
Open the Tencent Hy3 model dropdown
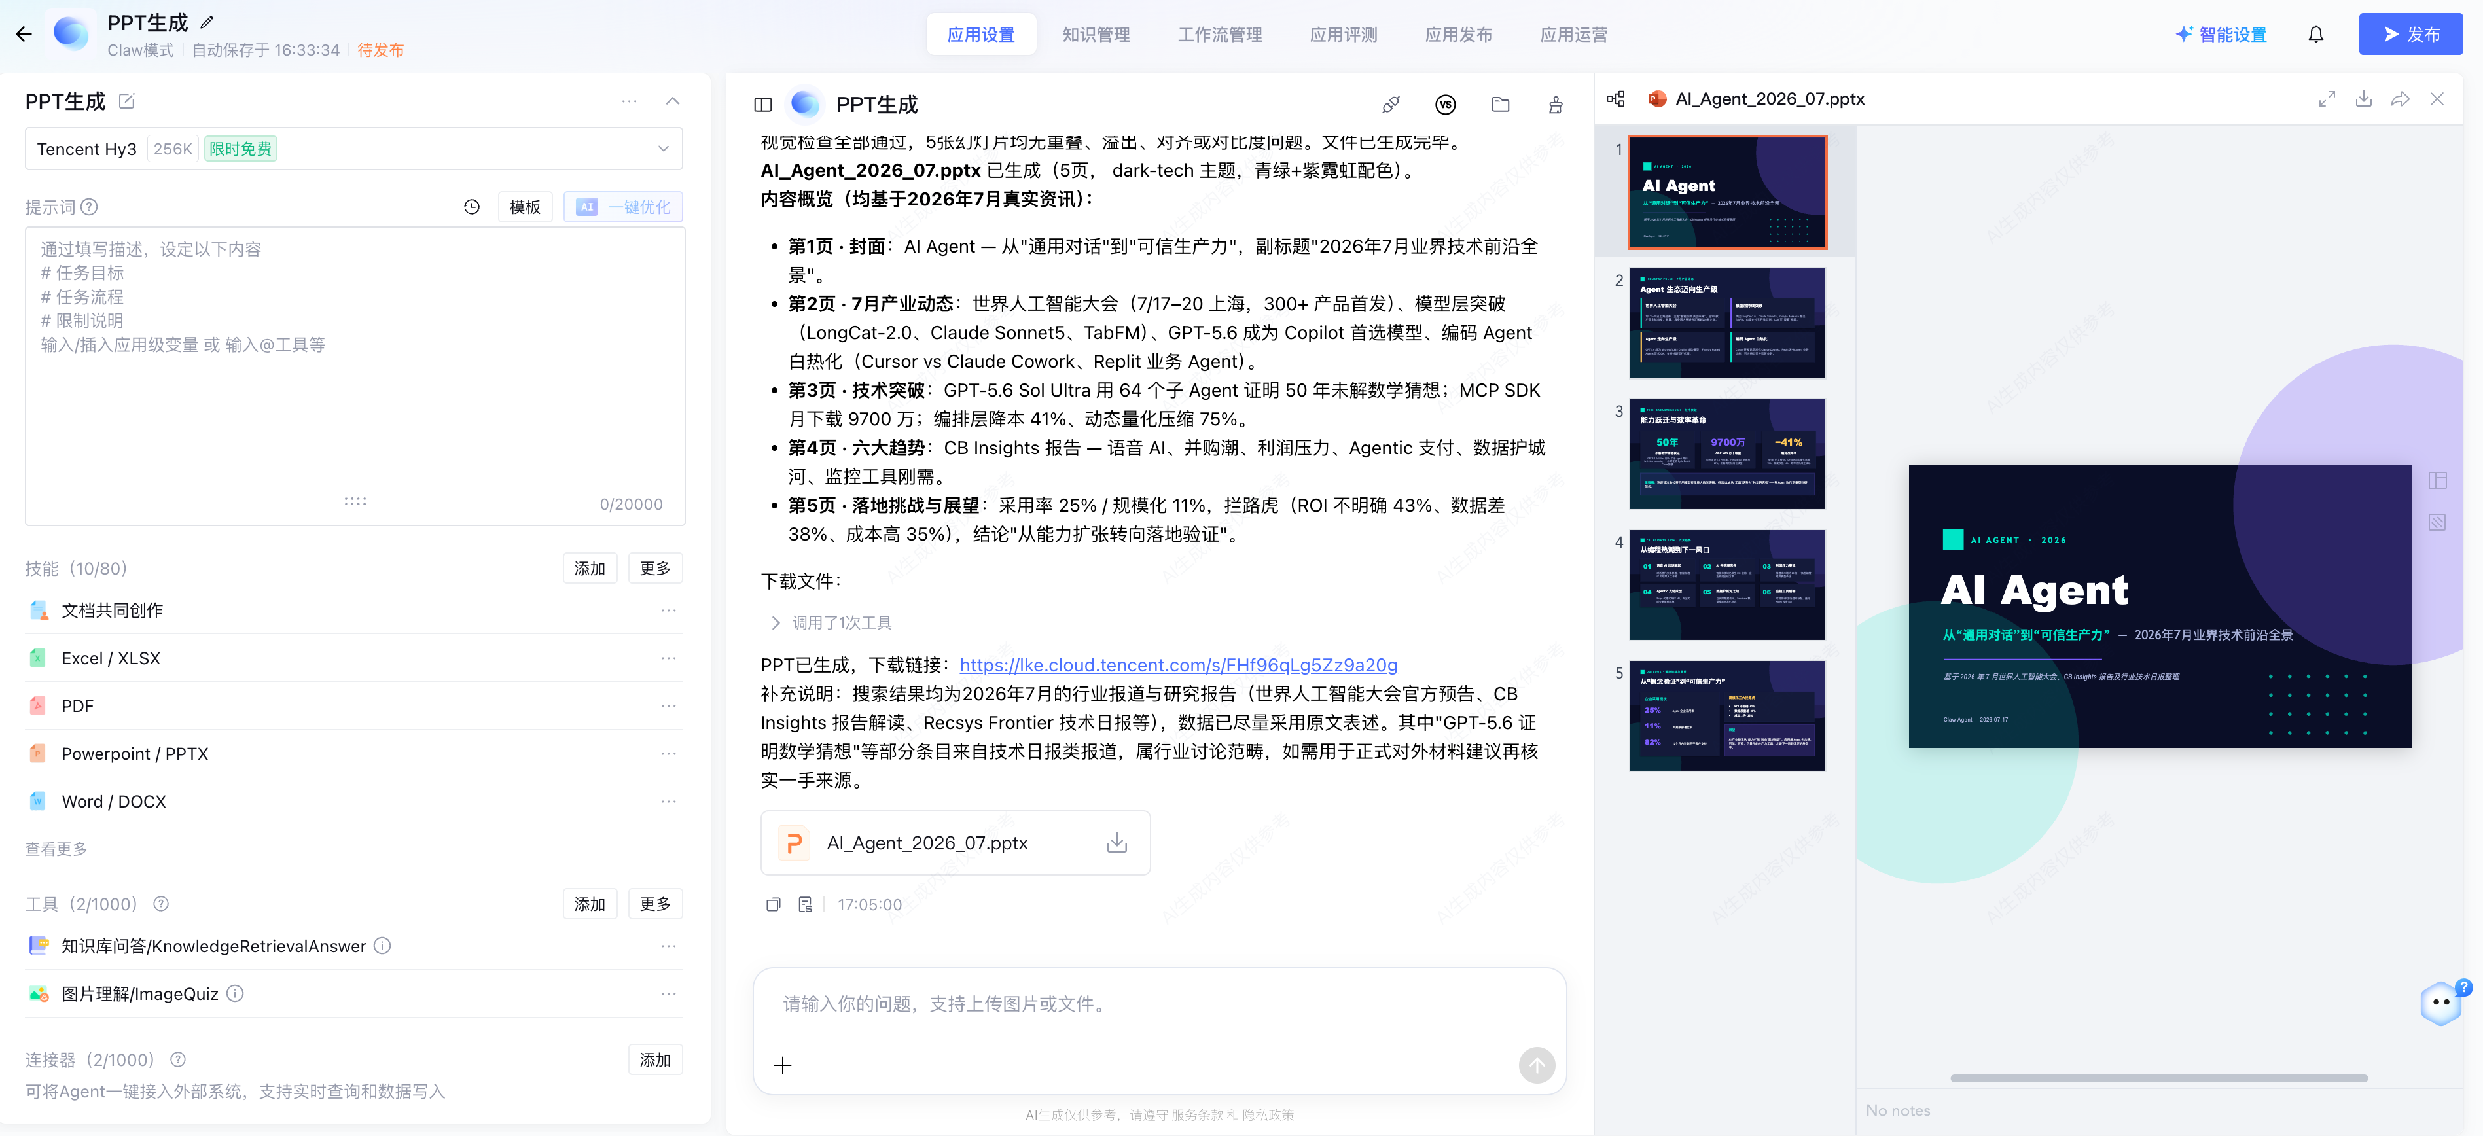click(x=354, y=149)
